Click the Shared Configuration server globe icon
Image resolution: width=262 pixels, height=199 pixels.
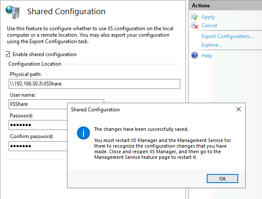click(x=13, y=12)
